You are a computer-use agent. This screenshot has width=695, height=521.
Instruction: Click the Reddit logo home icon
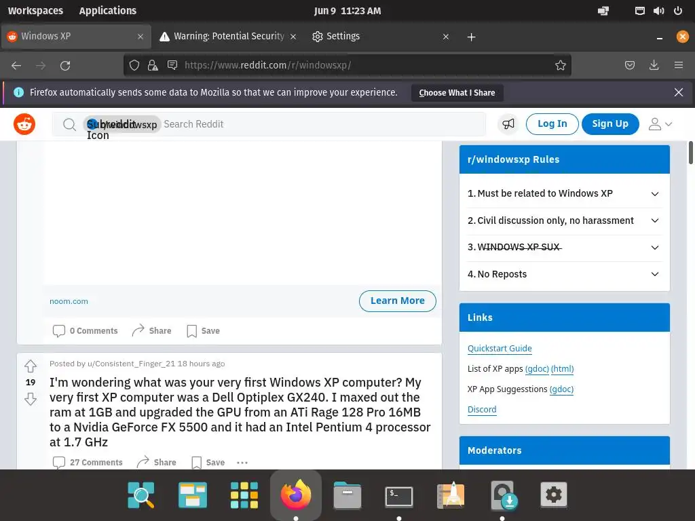point(24,124)
